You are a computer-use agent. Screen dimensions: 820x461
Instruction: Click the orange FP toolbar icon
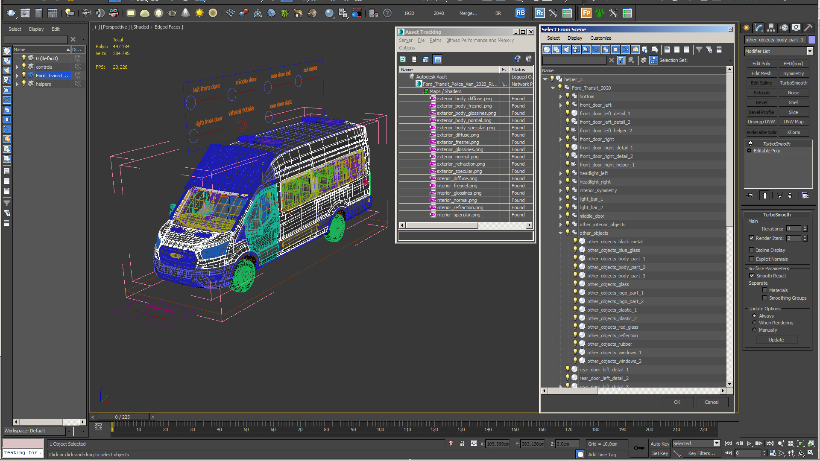[586, 13]
